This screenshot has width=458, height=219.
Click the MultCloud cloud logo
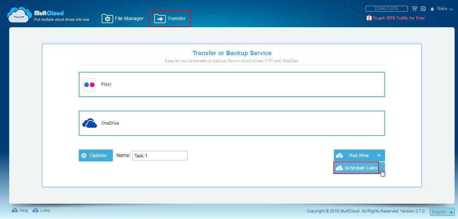click(x=19, y=15)
